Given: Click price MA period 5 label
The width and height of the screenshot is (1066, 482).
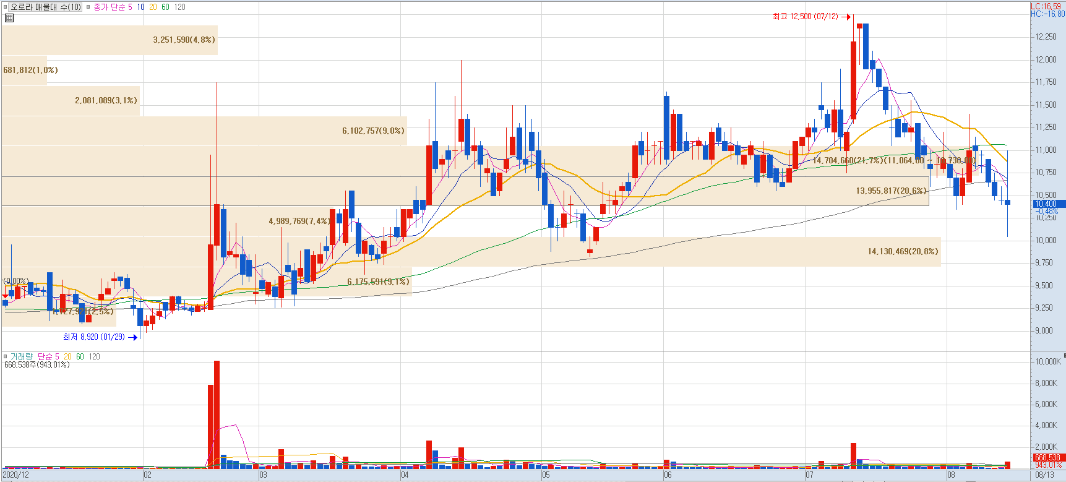Looking at the screenshot, I should 130,7.
